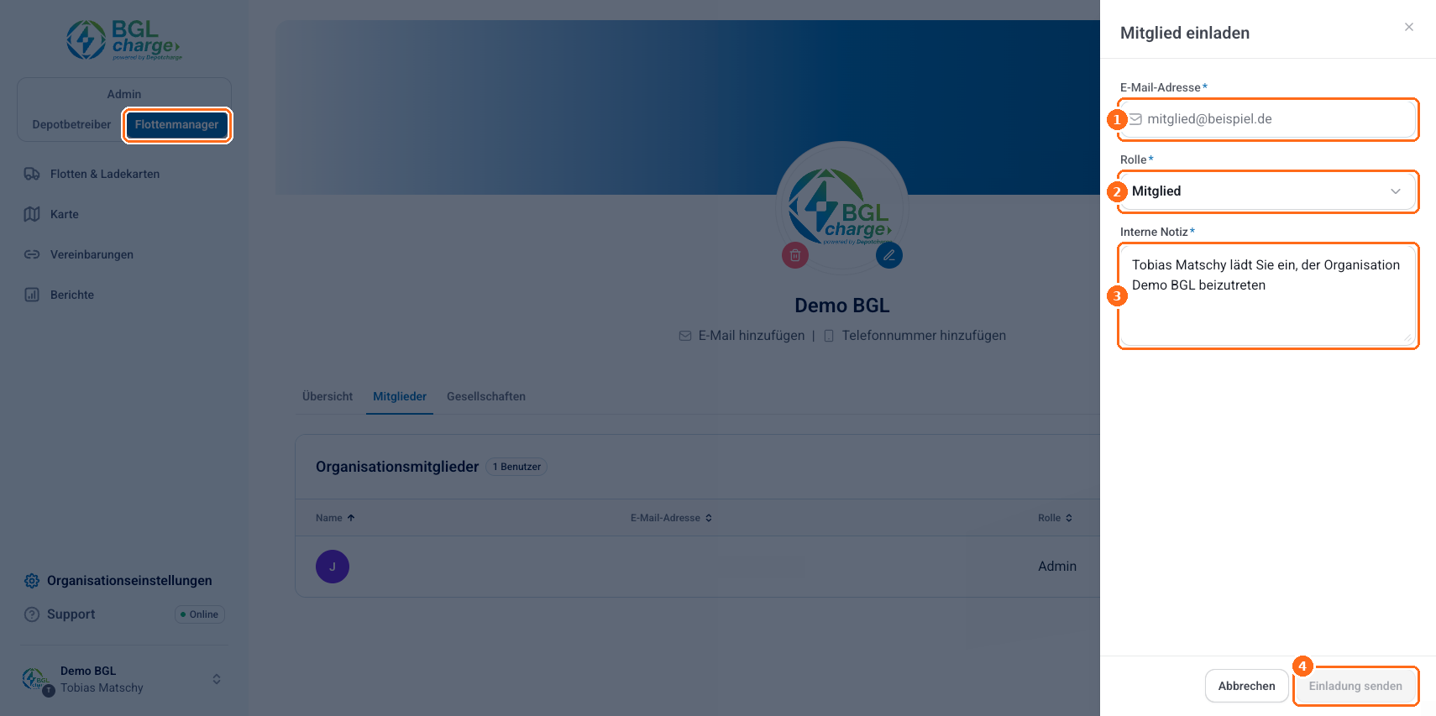Click the Online status badge
The image size is (1436, 716).
point(200,614)
